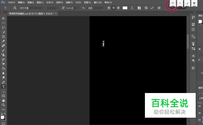203x125 pixels.
Task: Open the anti-aliasing method dropdown
Action: 96,8
